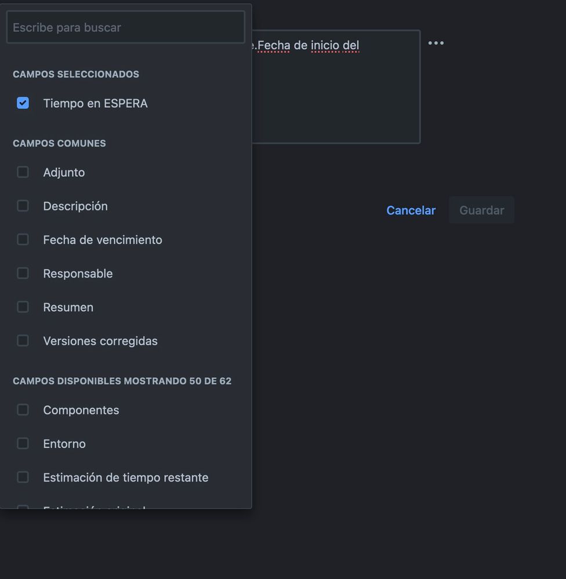
Task: Enable the Descripción field checkbox
Action: [x=23, y=205]
